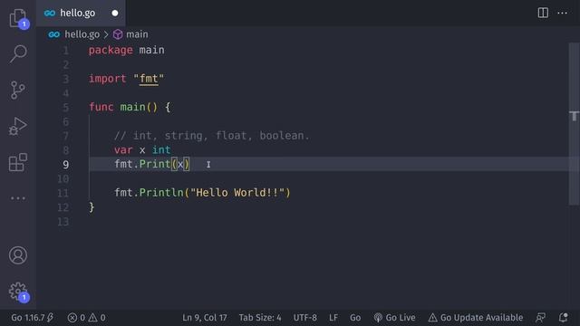Open the Extensions view icon
This screenshot has height=326, width=580.
[18, 162]
